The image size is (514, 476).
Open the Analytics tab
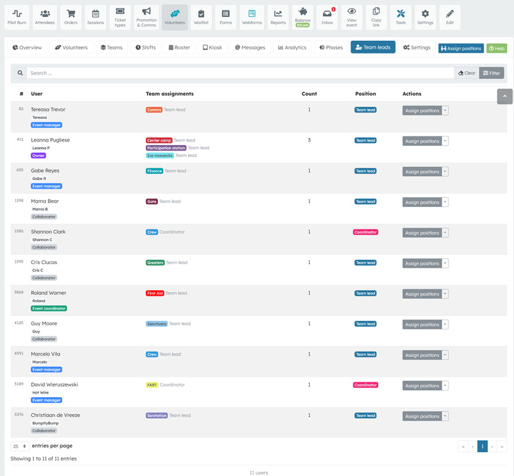[x=292, y=48]
